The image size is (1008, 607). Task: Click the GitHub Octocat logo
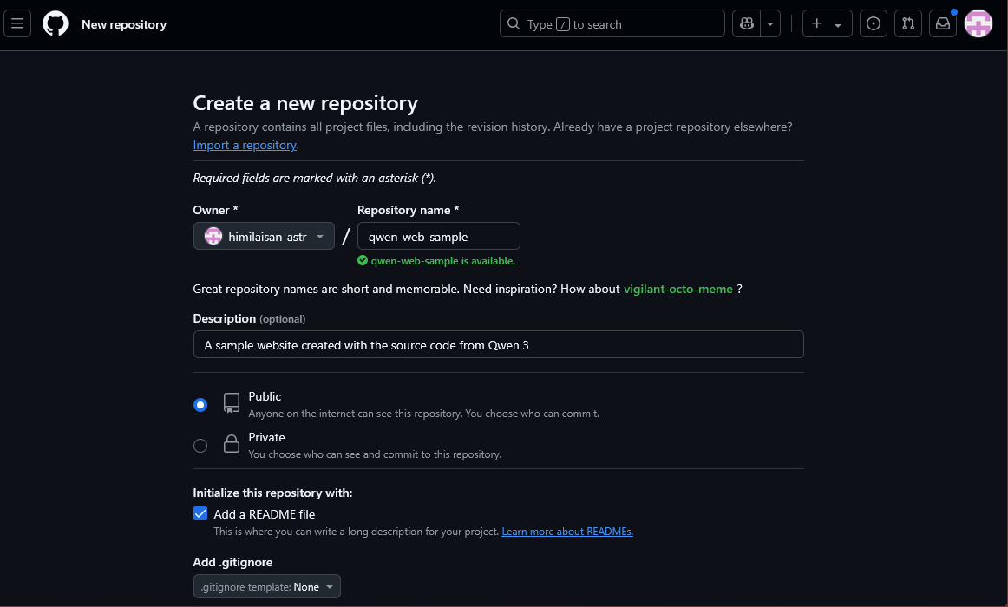point(56,23)
